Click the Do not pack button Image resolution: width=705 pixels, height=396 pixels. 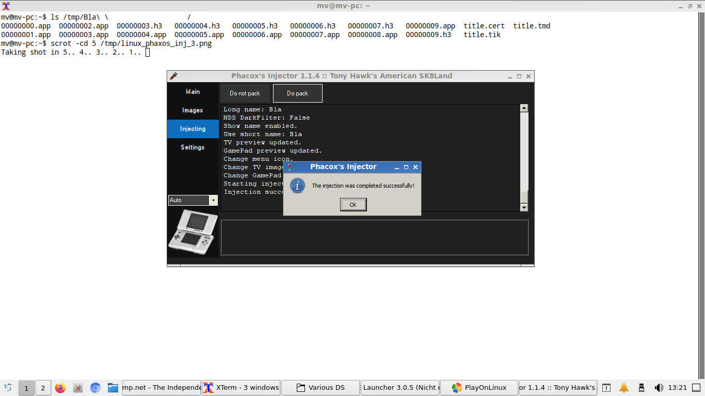coord(245,93)
